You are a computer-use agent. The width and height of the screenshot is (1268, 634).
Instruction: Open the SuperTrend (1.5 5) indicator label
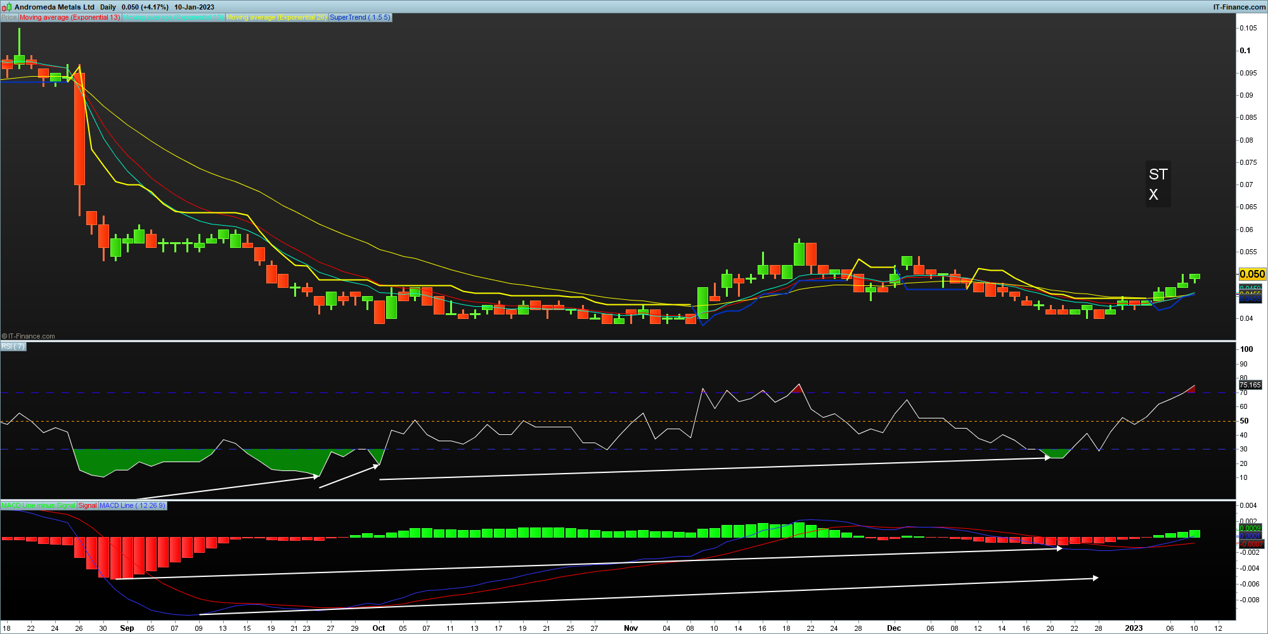pos(360,18)
